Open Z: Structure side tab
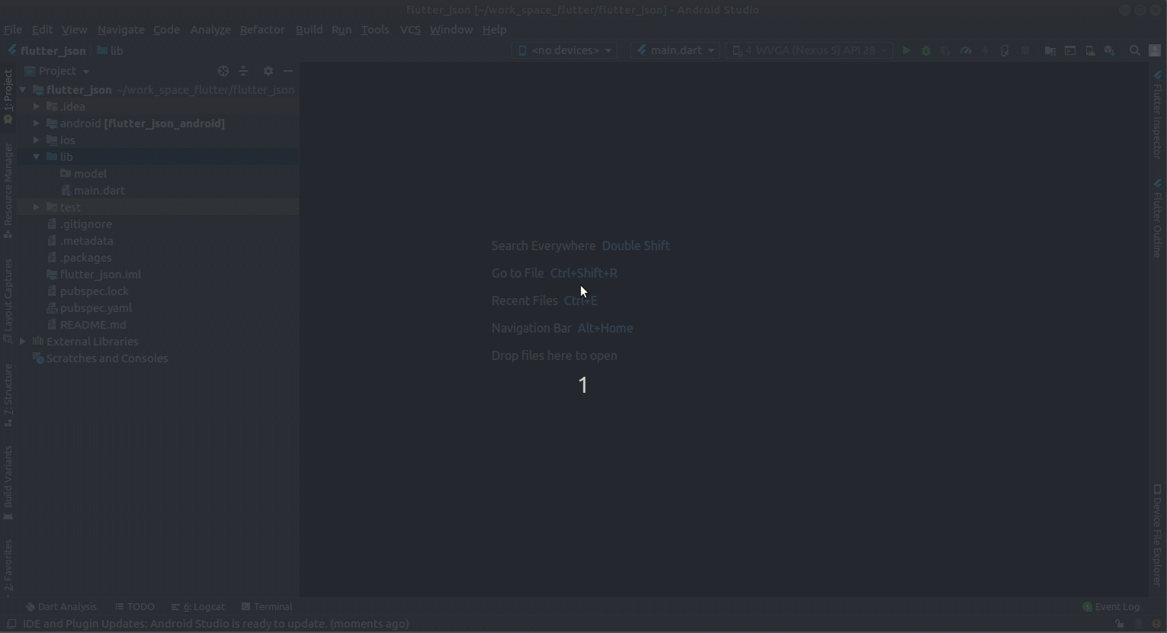This screenshot has width=1167, height=633. point(8,395)
